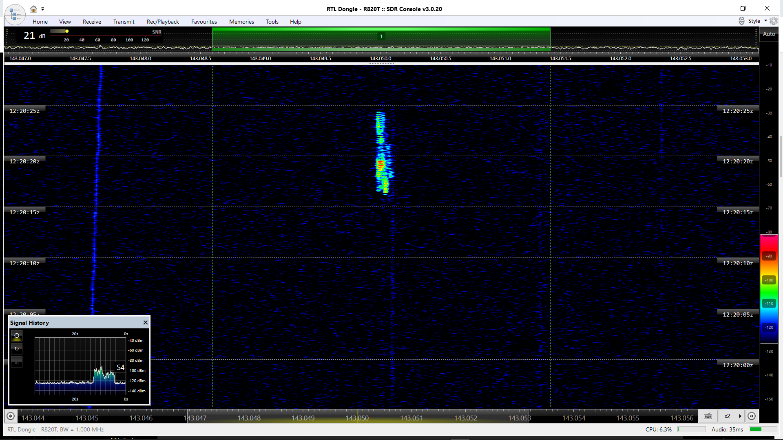Restore down the SDR Console window
783x440 pixels.
pyautogui.click(x=743, y=8)
